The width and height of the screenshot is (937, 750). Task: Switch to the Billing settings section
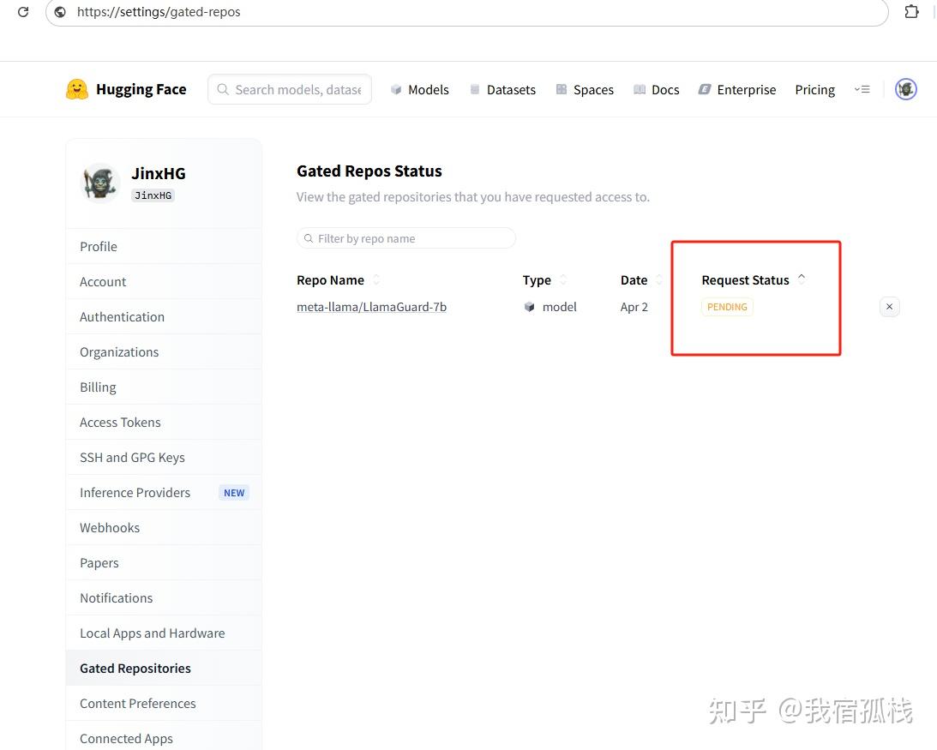click(97, 387)
